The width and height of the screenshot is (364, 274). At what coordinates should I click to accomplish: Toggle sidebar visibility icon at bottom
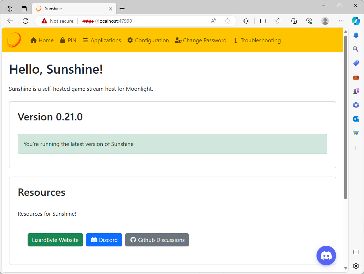[356, 252]
